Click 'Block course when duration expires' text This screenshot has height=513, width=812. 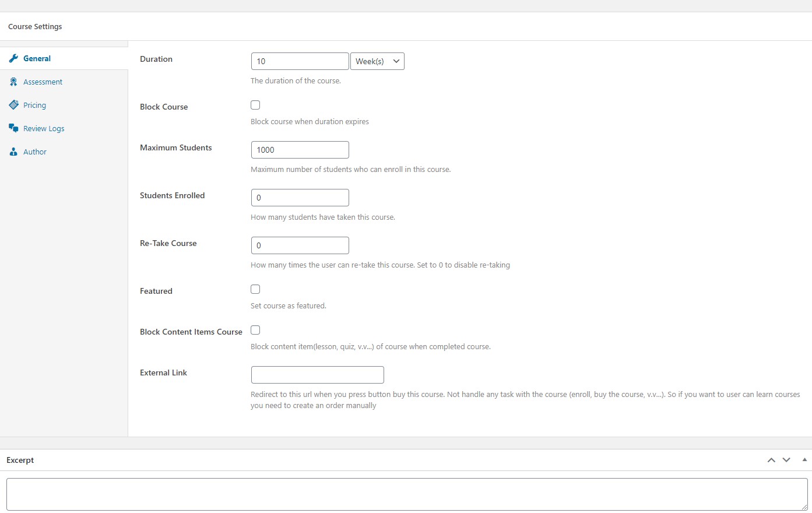(310, 122)
